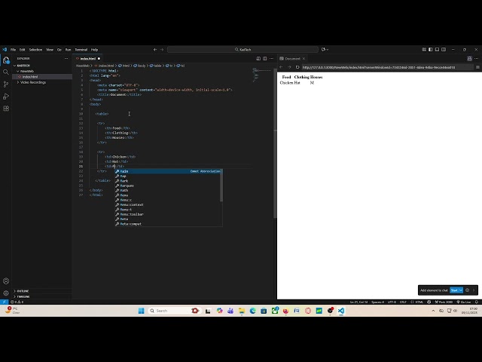Open index.html in the Explorer tree

[x=30, y=77]
